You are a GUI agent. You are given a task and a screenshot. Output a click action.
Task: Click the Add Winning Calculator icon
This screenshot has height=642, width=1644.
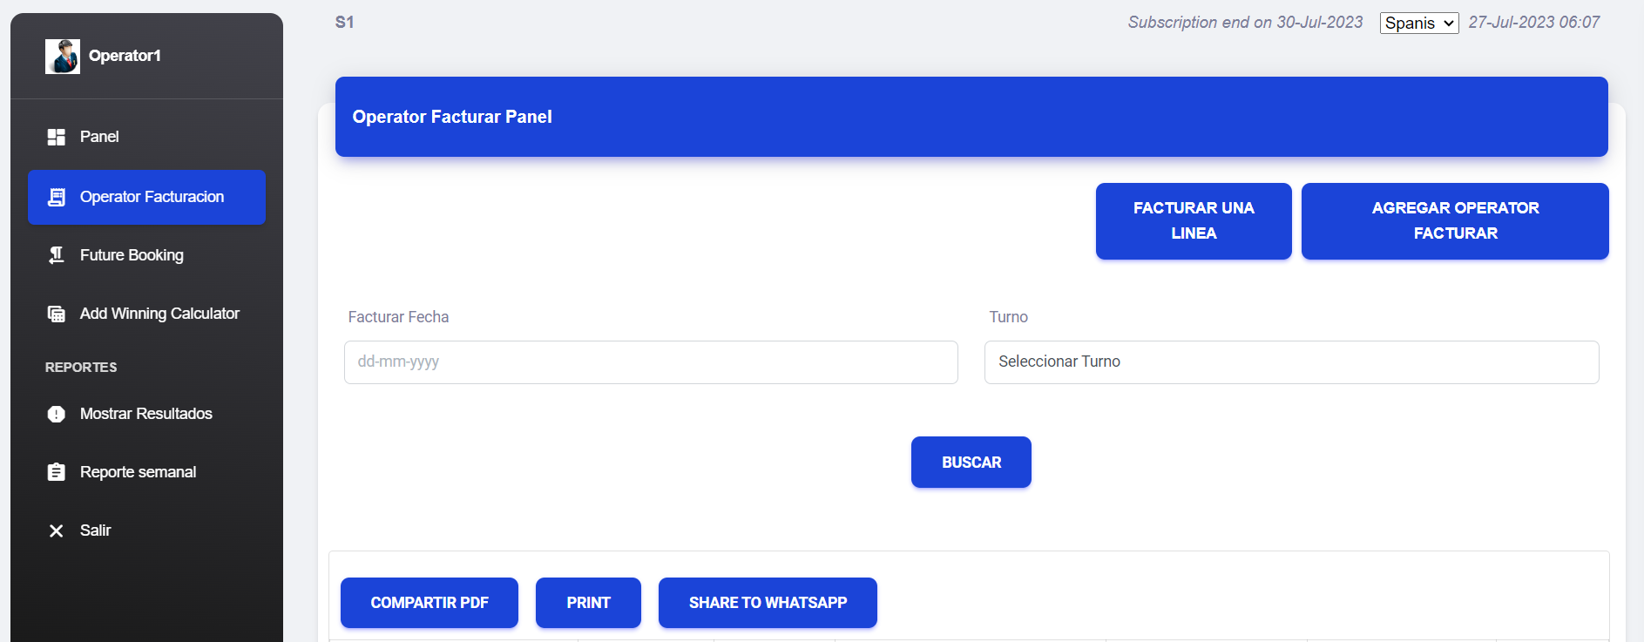[57, 314]
